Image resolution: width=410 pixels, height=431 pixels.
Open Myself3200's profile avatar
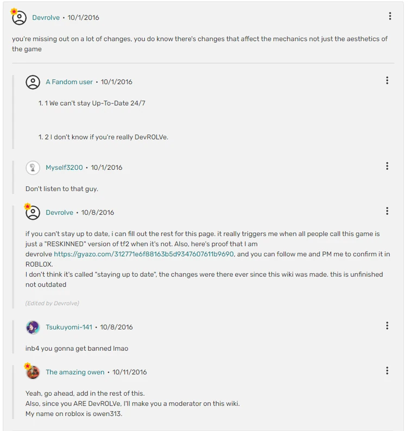(x=33, y=168)
